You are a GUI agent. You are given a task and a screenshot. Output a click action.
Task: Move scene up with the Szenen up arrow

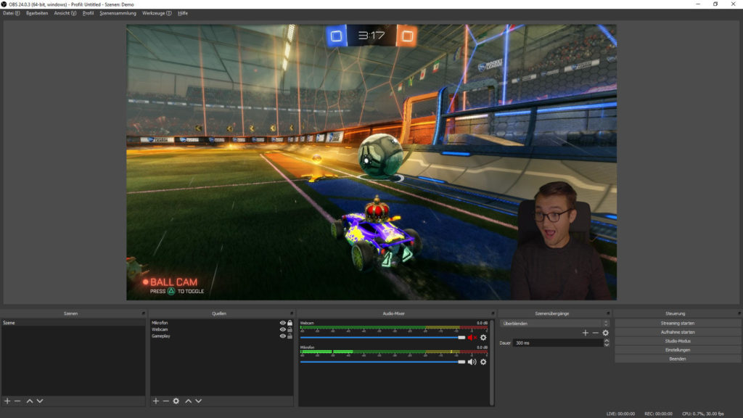tap(29, 401)
